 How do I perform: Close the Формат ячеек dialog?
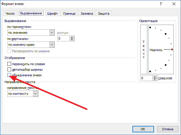(x=174, y=4)
